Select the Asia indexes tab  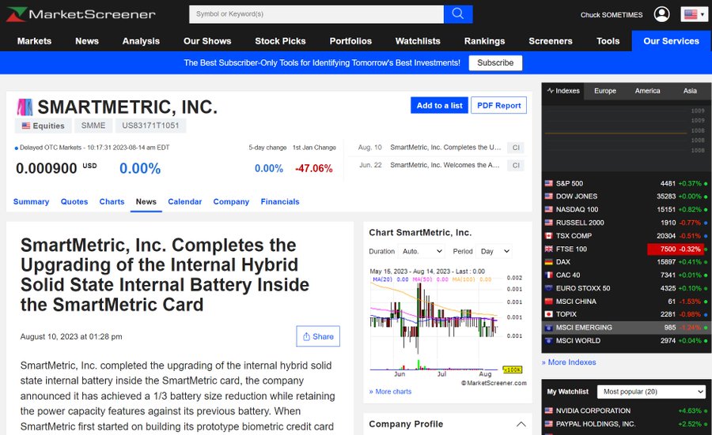click(x=690, y=91)
